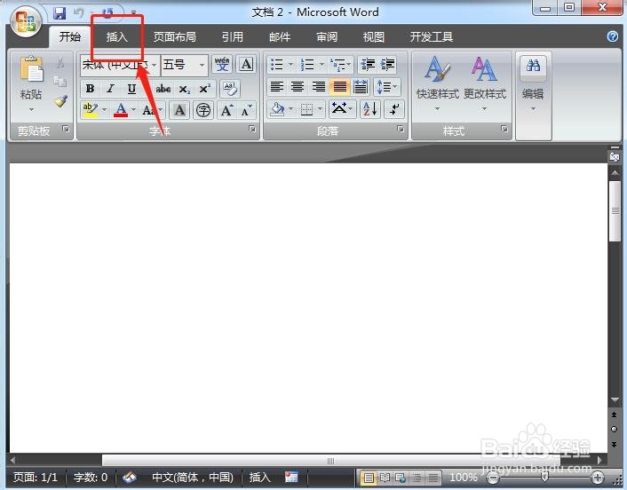The image size is (627, 490).
Task: Open font name dropdown
Action: [154, 65]
